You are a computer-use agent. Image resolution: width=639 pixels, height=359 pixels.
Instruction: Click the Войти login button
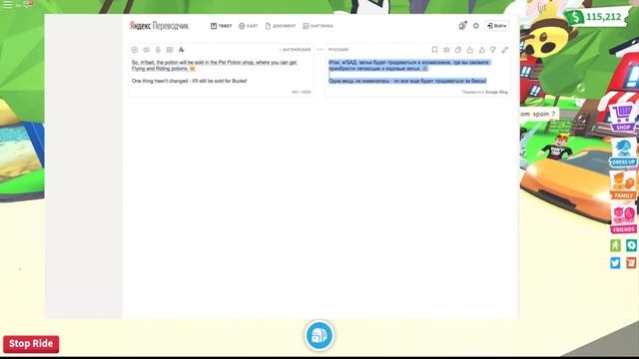pyautogui.click(x=497, y=26)
